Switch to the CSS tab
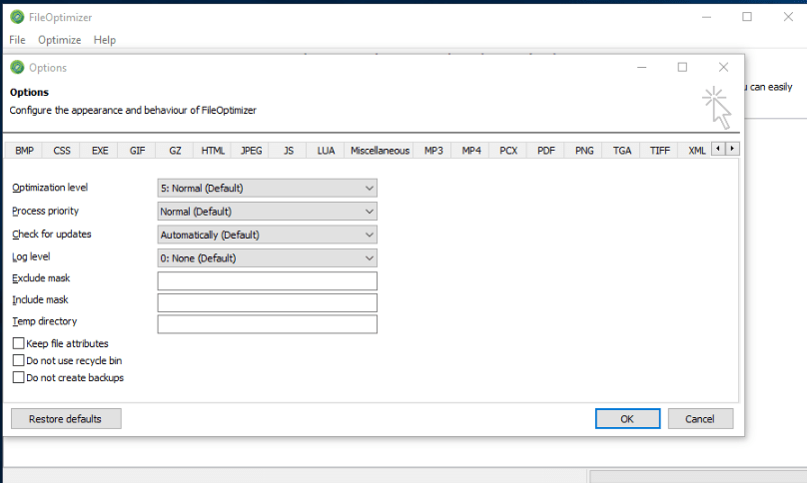The width and height of the screenshot is (807, 483). coord(62,151)
